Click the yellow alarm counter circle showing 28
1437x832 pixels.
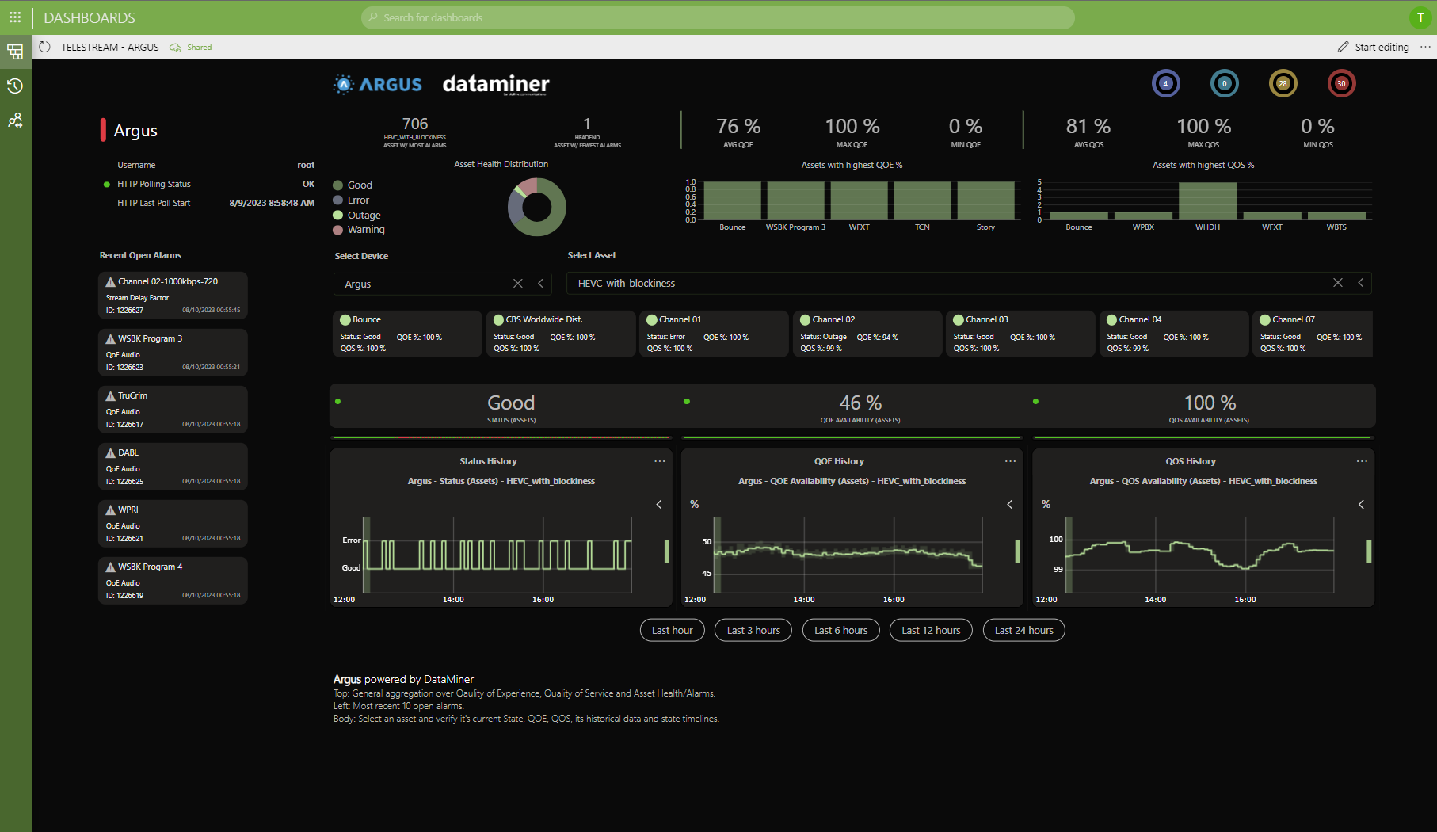[x=1283, y=83]
